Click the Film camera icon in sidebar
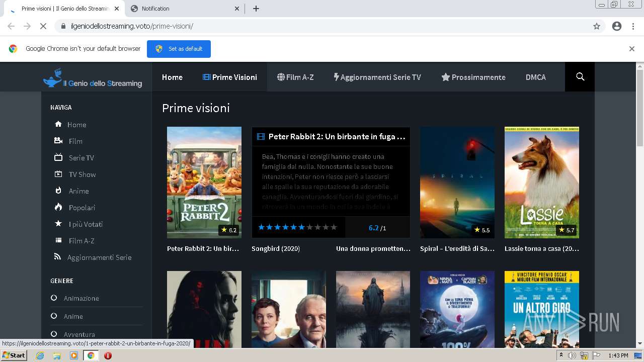644x362 pixels. [58, 141]
